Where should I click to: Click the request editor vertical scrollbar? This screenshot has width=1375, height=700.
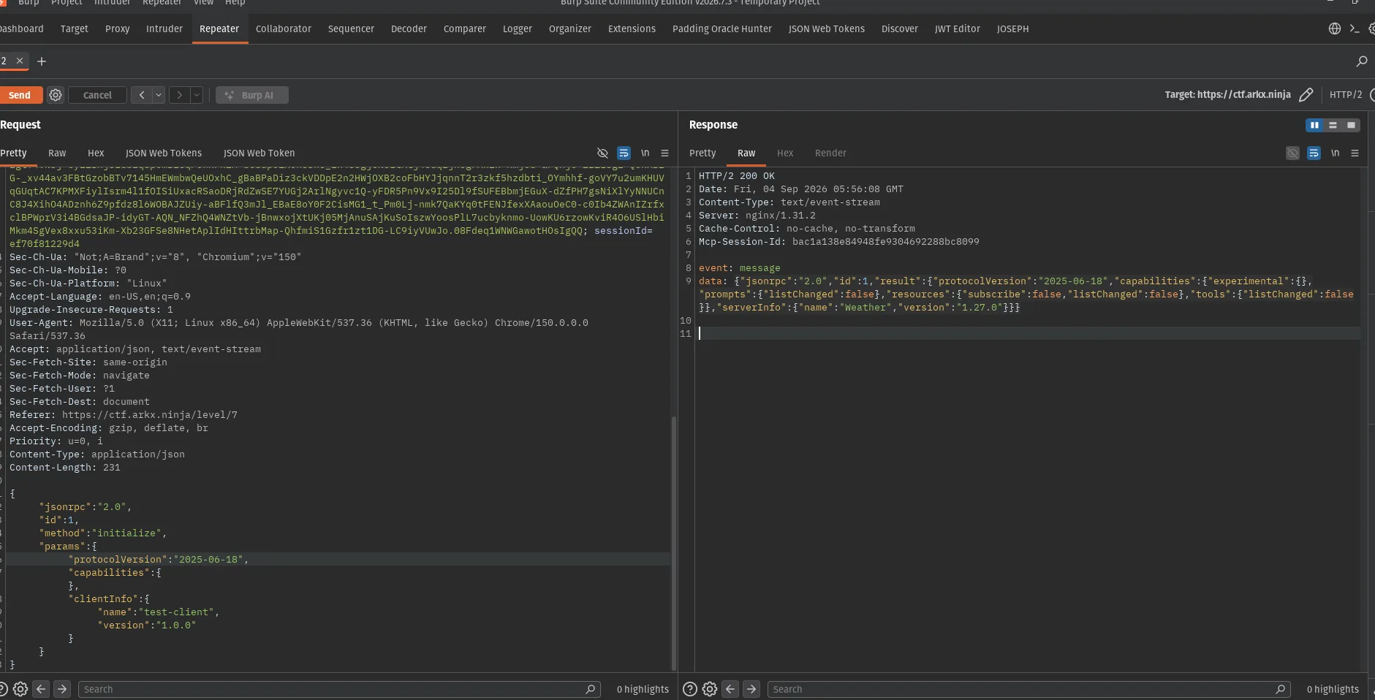[x=673, y=544]
